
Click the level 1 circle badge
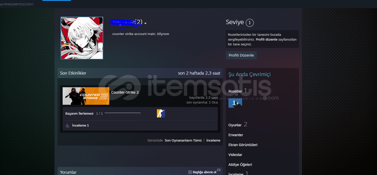click(249, 23)
